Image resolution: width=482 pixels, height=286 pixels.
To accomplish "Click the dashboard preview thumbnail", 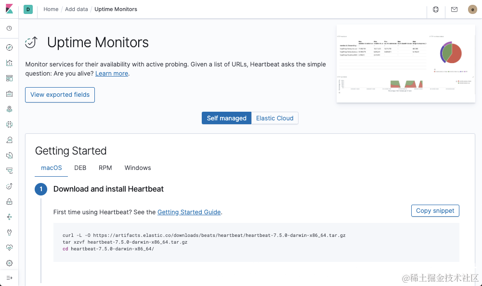I will [x=406, y=64].
